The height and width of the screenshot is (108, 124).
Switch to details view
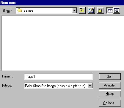tap(117, 10)
